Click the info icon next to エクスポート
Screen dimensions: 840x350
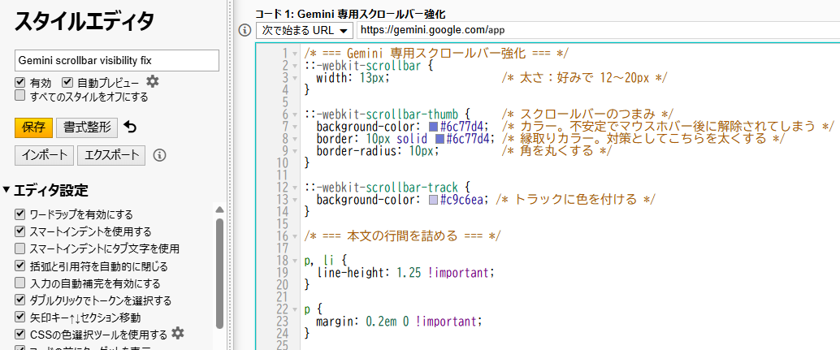pyautogui.click(x=159, y=155)
